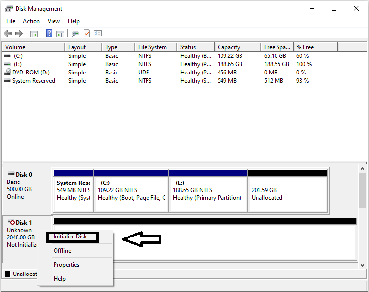This screenshot has width=369, height=292.
Task: Click the black Unallocated legend swatch
Action: point(8,274)
